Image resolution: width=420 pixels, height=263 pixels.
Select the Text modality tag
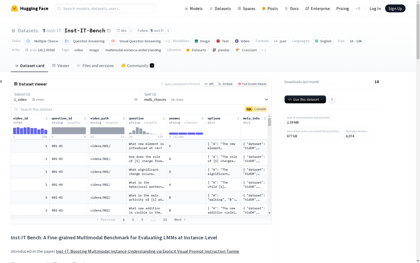(x=222, y=41)
